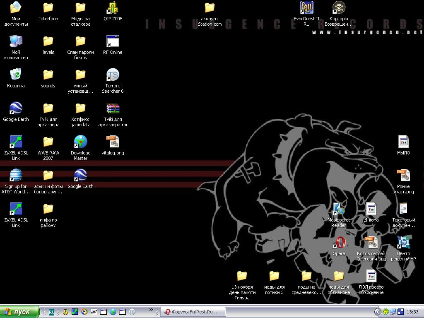Launch EverQuest II RU from the desktop
Image resolution: width=424 pixels, height=318 pixels.
[x=306, y=8]
